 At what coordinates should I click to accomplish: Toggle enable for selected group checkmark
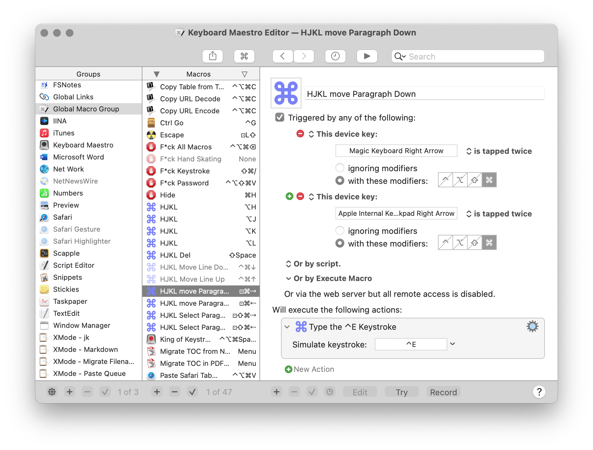pyautogui.click(x=105, y=392)
